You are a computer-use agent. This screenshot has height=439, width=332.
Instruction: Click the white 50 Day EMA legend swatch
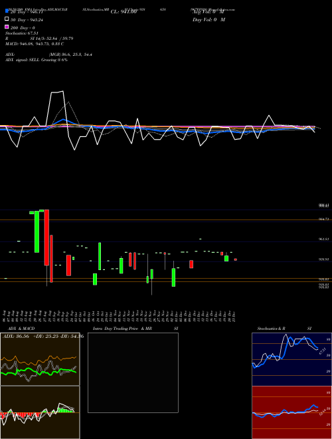pos(7,19)
